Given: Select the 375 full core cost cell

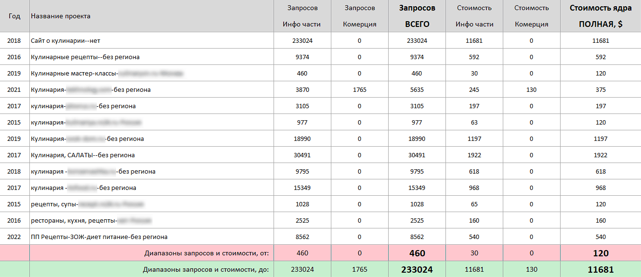Looking at the screenshot, I should click(x=600, y=90).
